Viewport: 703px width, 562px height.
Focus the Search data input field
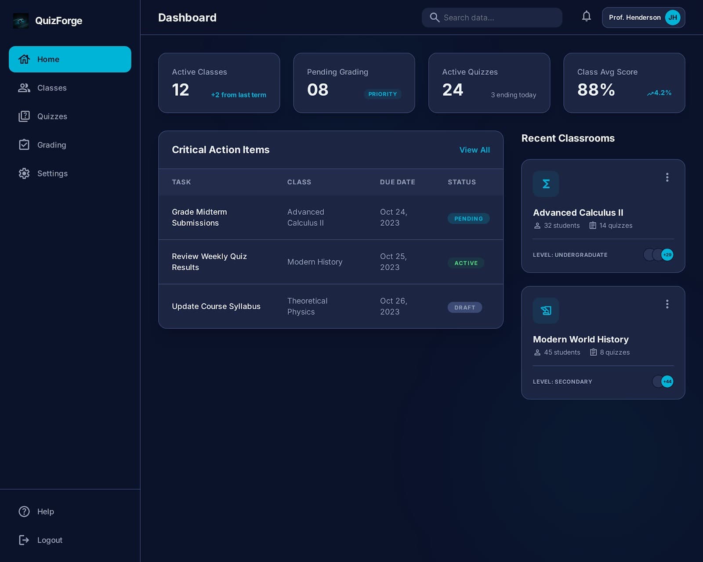pos(492,18)
